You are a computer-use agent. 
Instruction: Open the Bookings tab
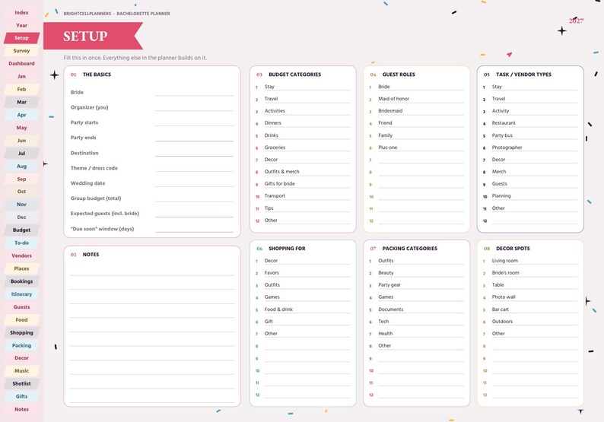21,281
